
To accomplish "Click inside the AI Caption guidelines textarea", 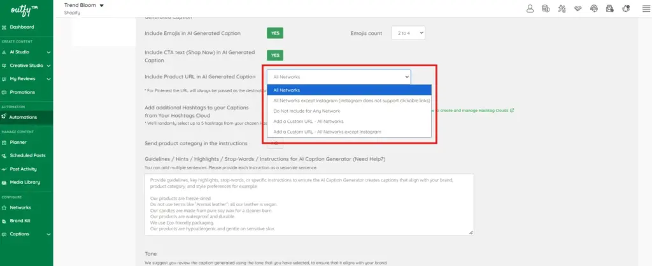I will 309,204.
